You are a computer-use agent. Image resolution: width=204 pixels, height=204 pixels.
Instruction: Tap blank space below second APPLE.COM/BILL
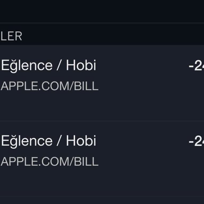[50, 182]
